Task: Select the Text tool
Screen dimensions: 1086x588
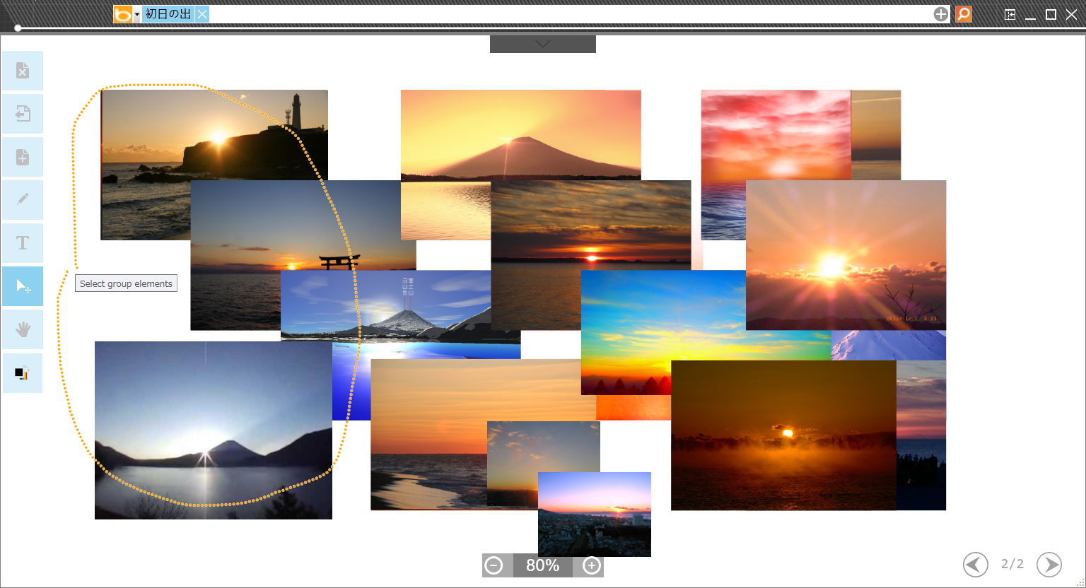Action: 23,243
